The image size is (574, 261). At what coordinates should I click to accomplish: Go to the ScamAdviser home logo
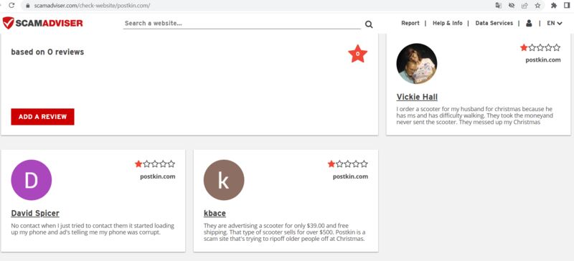pos(42,23)
